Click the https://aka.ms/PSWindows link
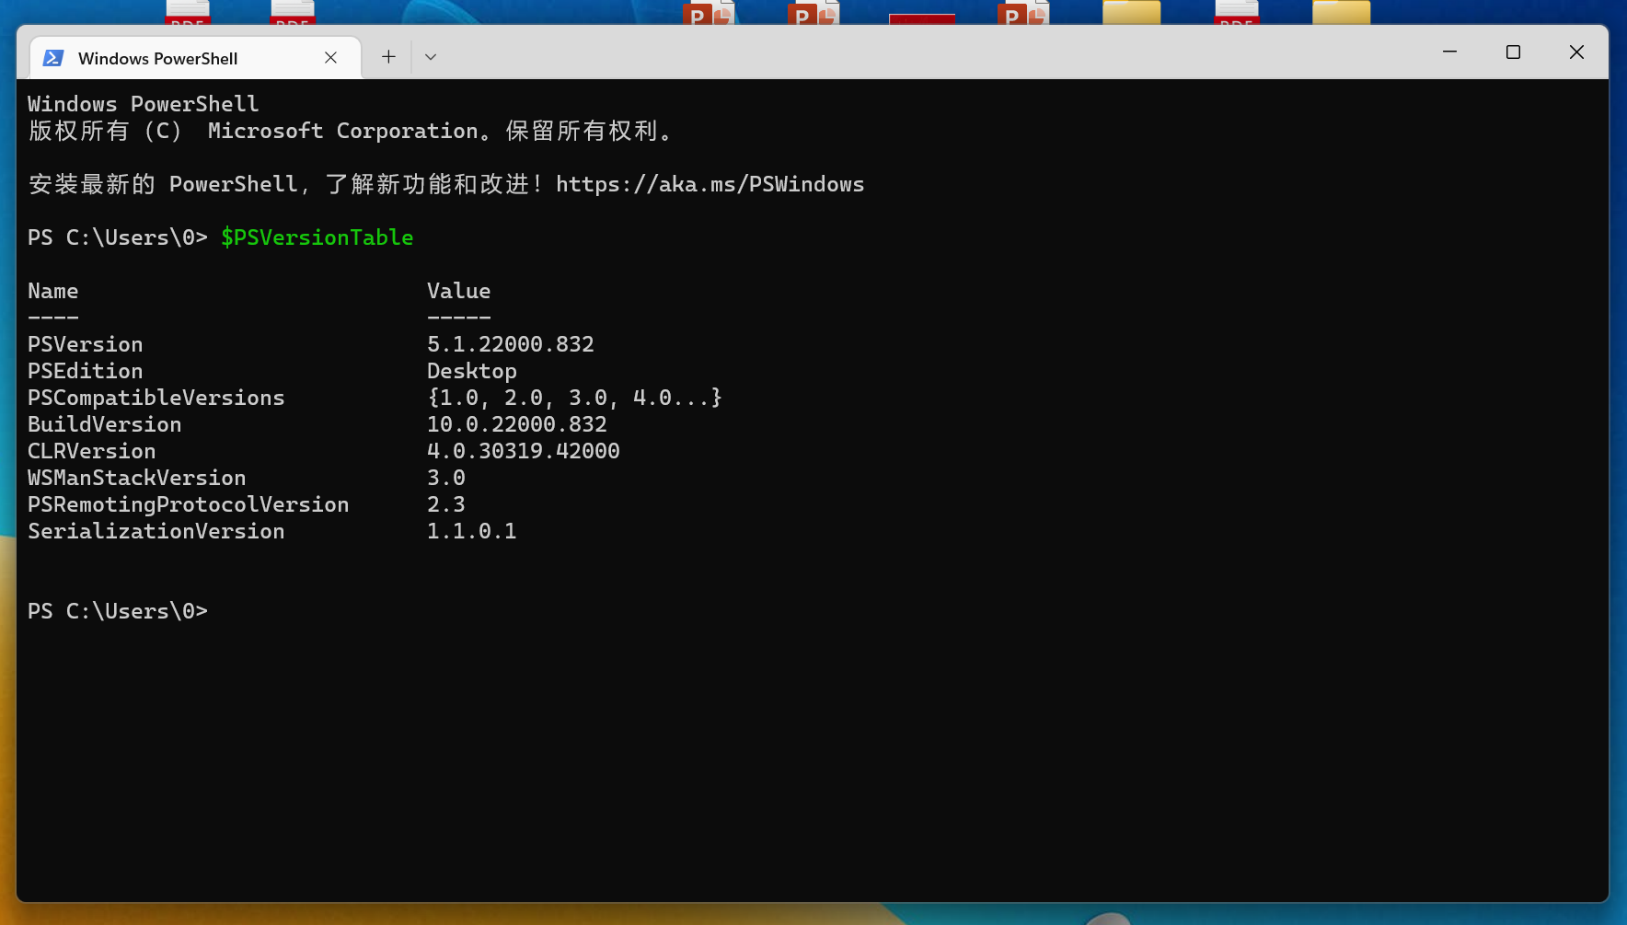1627x925 pixels. pos(710,184)
